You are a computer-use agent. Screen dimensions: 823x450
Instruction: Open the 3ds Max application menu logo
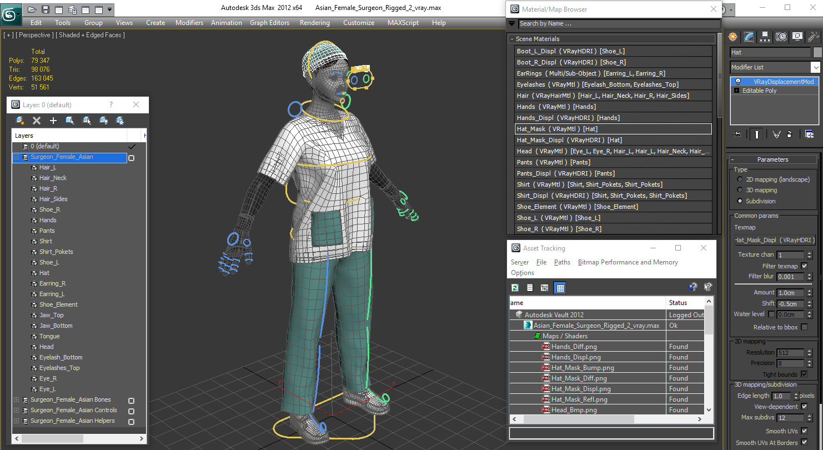[10, 13]
